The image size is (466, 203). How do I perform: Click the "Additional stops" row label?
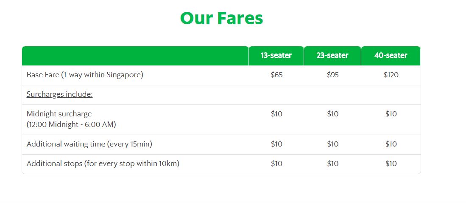(103, 164)
